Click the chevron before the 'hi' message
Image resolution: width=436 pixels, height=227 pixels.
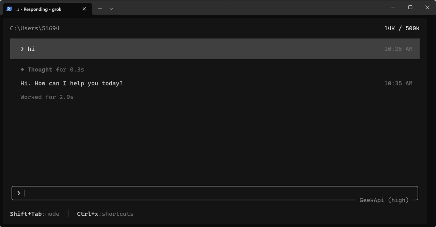click(x=22, y=49)
